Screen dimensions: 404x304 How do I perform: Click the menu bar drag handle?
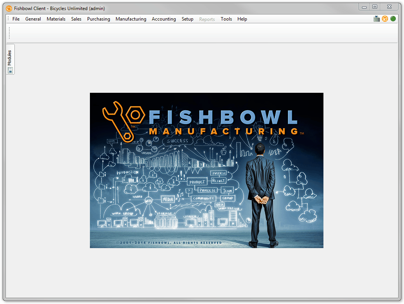pos(8,19)
